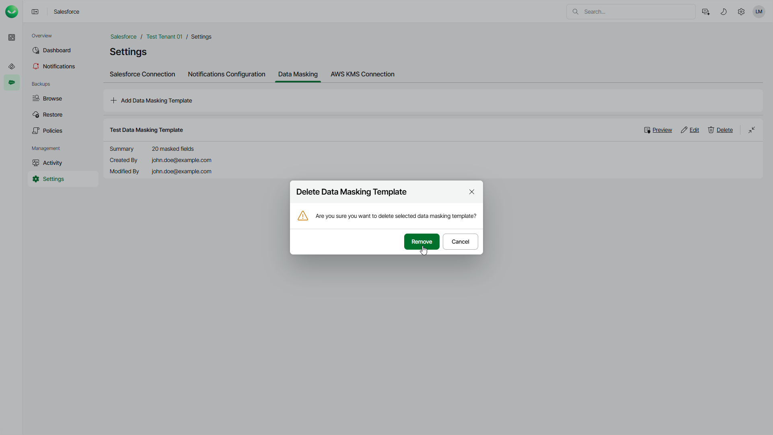The width and height of the screenshot is (773, 435).
Task: Open the top-bar gear settings icon
Action: click(741, 12)
